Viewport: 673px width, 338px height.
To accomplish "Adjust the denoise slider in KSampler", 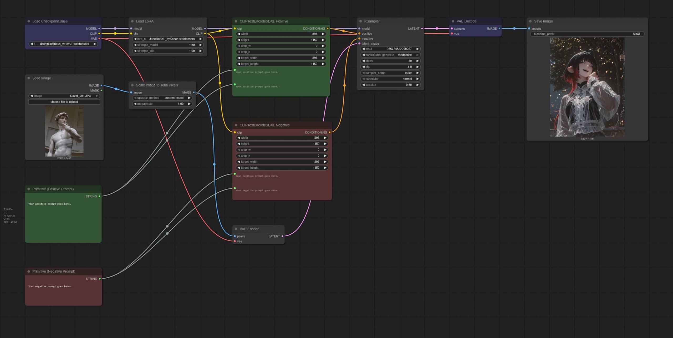I will pos(390,85).
